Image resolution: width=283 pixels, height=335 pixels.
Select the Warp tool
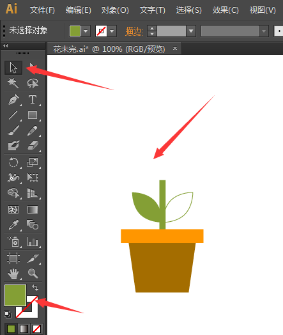[13, 178]
